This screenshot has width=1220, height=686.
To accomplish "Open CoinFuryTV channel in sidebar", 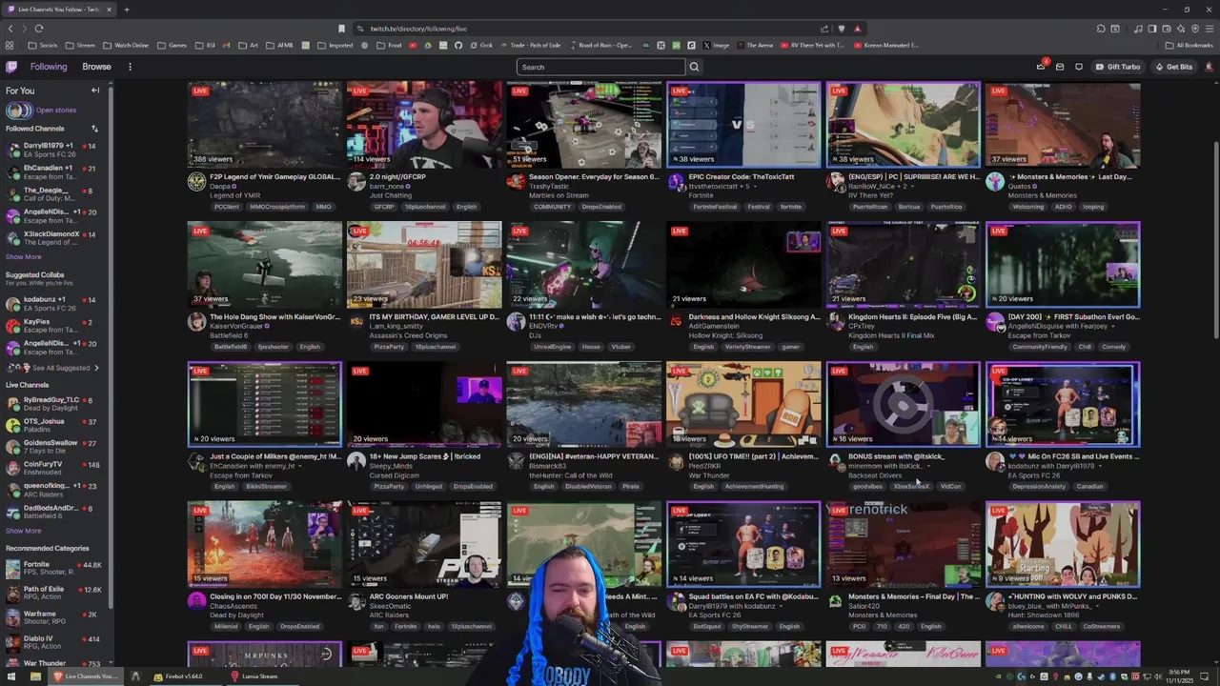I will 56,468.
